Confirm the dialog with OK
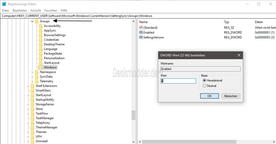The image size is (276, 144). click(209, 96)
